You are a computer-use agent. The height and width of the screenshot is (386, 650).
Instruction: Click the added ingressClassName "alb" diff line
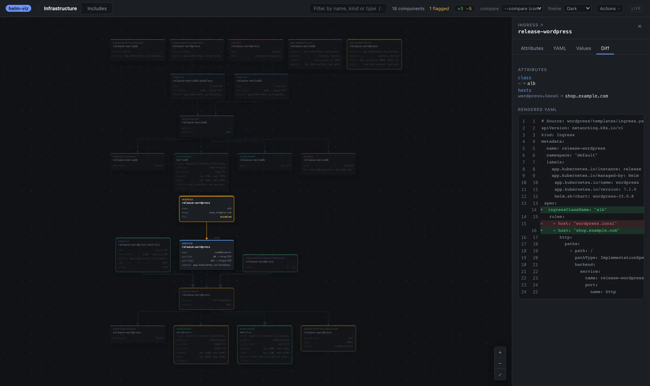592,210
